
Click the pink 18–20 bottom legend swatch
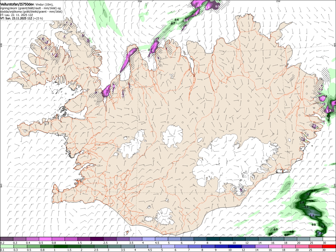click(x=289, y=246)
